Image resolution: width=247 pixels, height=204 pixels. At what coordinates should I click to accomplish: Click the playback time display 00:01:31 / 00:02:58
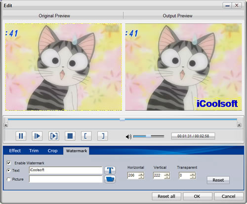(193, 136)
